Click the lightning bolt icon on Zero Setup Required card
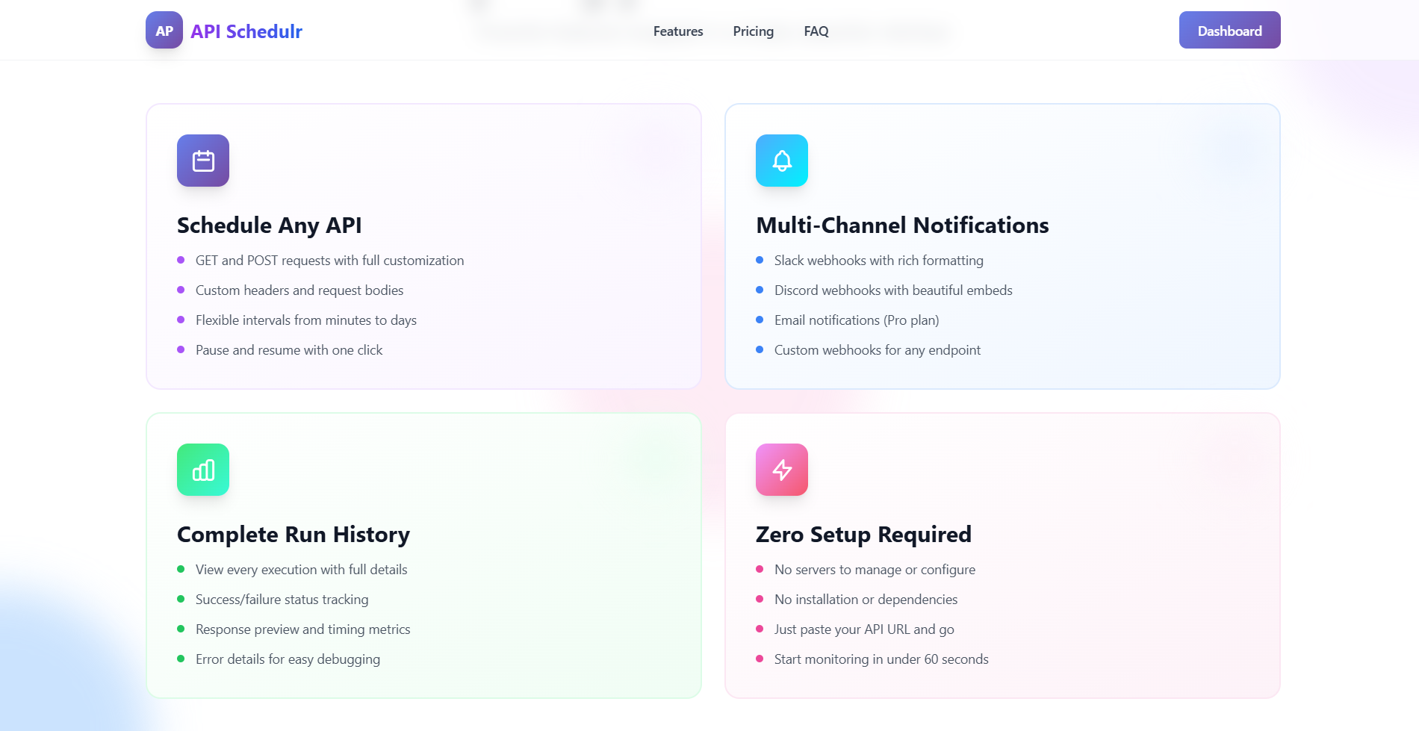Image resolution: width=1419 pixels, height=731 pixels. 782,470
